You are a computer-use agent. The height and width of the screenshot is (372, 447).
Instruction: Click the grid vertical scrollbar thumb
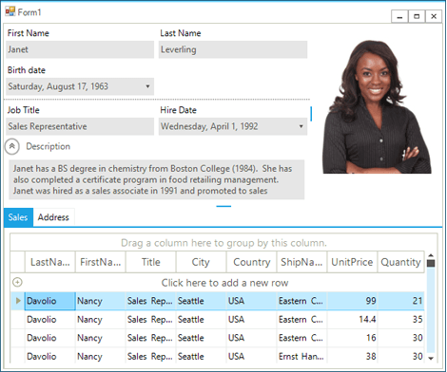coord(431,263)
